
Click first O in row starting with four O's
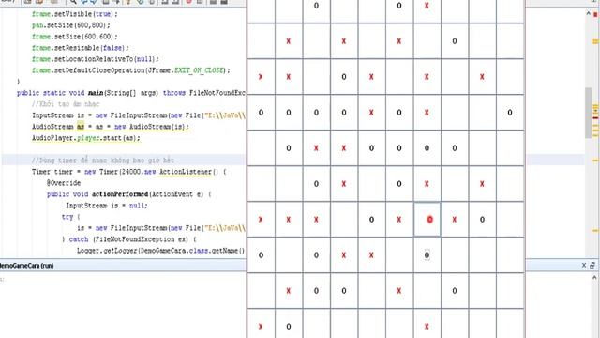(x=261, y=113)
